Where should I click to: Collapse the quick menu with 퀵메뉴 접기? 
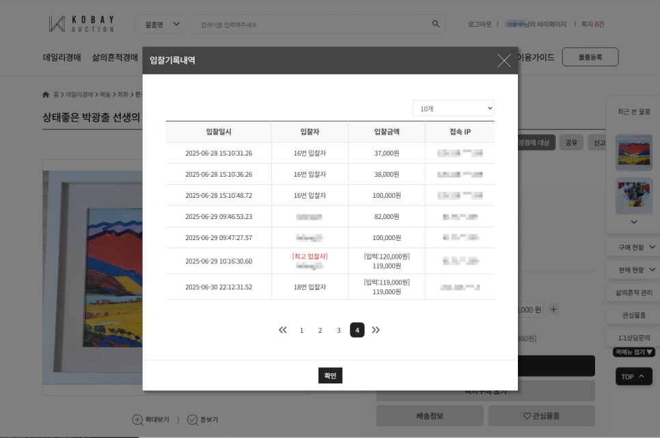point(634,352)
